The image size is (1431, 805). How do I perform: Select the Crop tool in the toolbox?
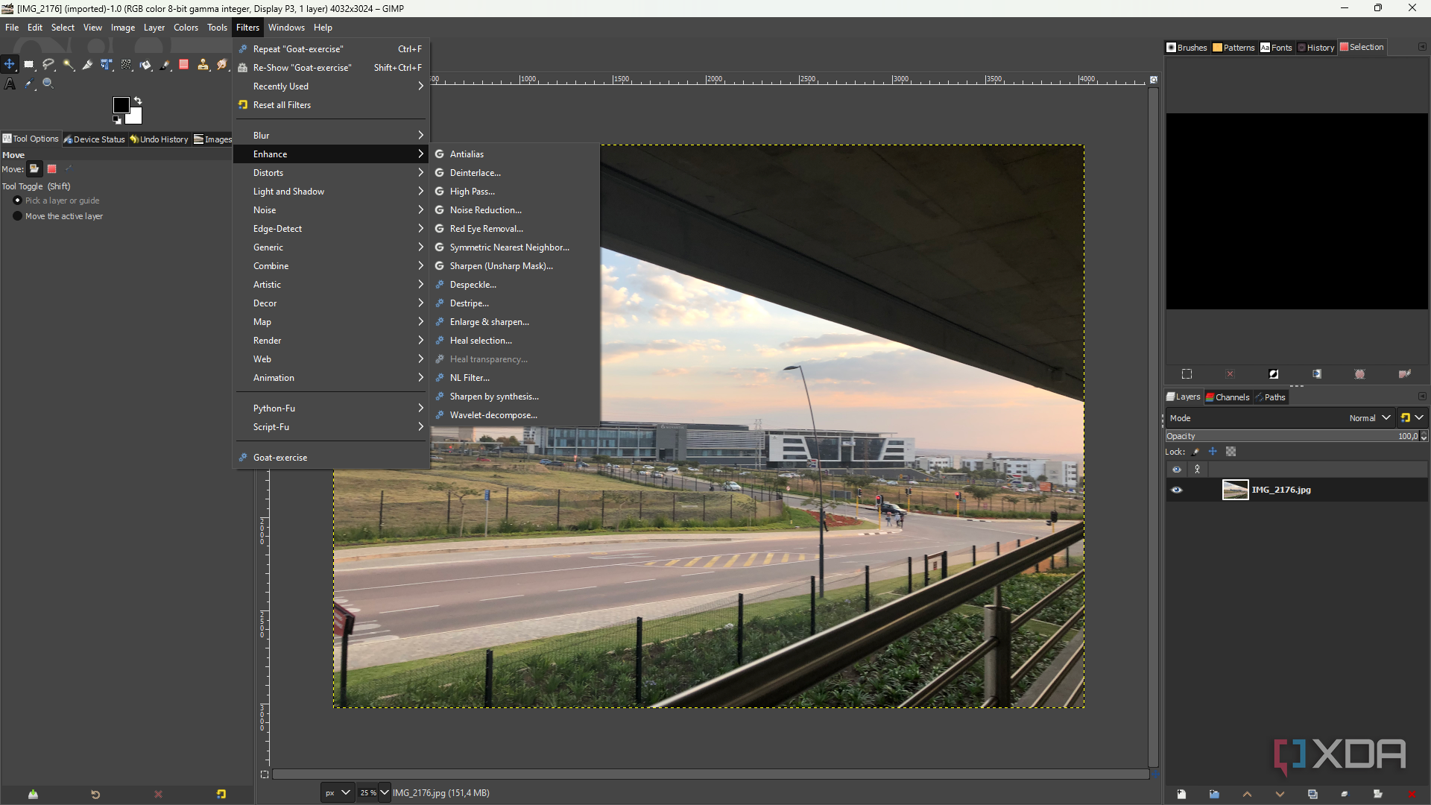pyautogui.click(x=87, y=65)
